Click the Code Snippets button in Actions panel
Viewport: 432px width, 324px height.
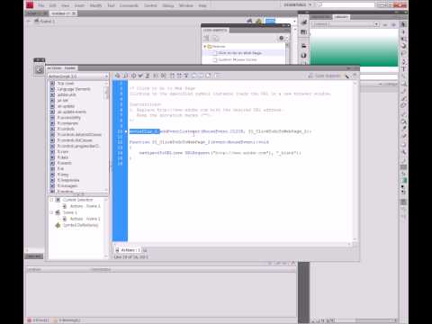click(x=325, y=76)
